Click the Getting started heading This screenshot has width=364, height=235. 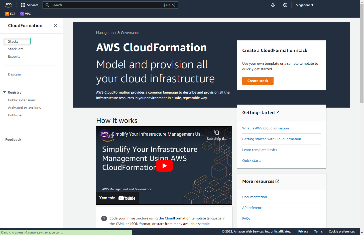tap(258, 113)
